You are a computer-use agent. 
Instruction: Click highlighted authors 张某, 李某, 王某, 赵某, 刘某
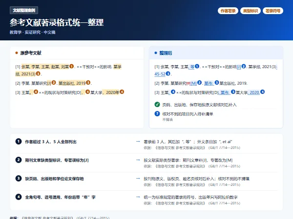tap(45, 67)
